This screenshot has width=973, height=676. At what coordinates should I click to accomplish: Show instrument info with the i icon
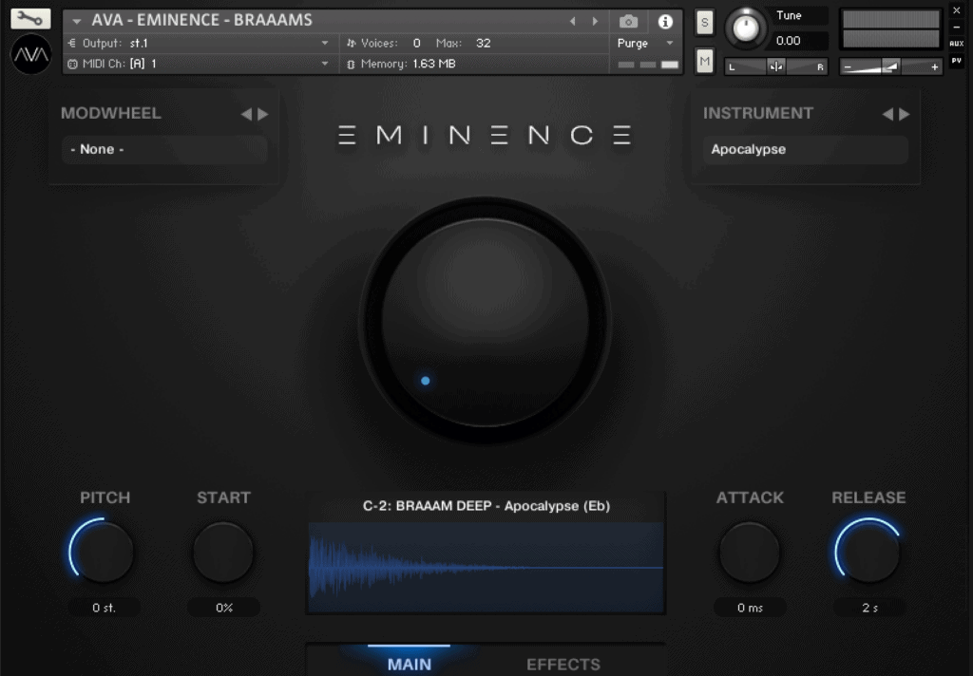coord(665,22)
